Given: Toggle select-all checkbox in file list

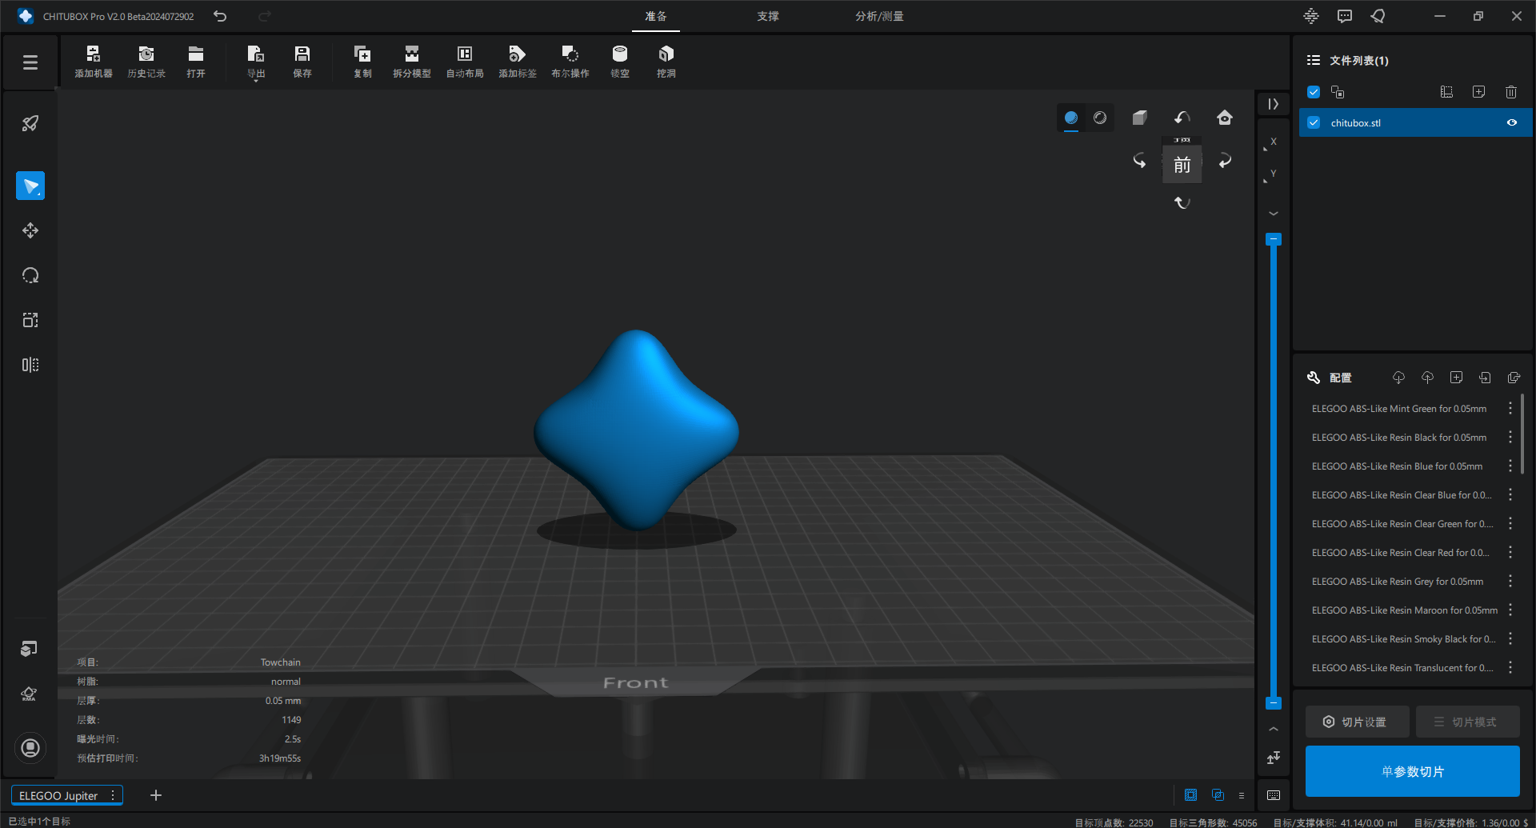Looking at the screenshot, I should click(x=1314, y=92).
